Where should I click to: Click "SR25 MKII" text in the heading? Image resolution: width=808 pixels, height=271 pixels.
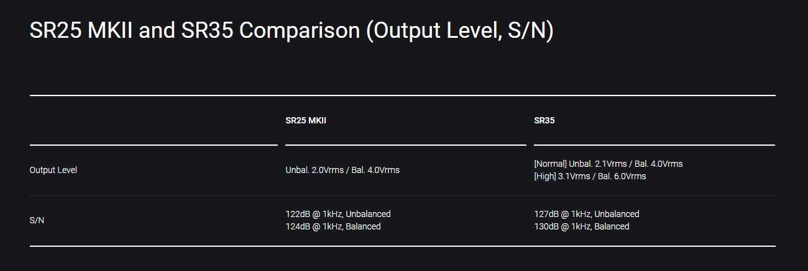pos(81,30)
